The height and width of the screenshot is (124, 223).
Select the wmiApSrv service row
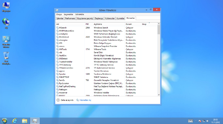[106, 34]
